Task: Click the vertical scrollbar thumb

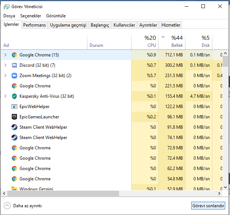Action: tap(226, 61)
